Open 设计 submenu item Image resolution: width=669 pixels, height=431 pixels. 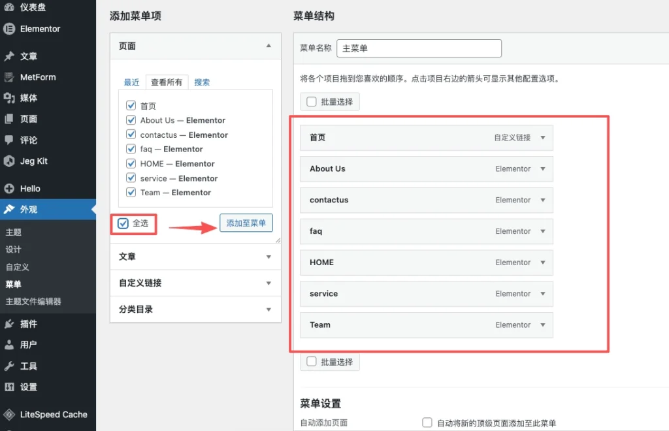13,250
